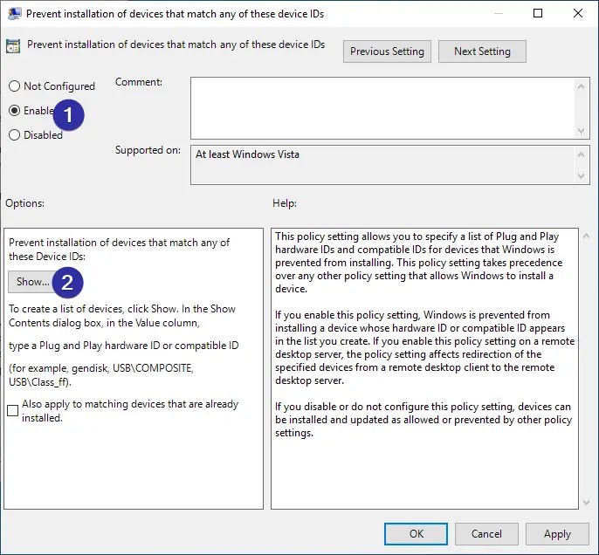The height and width of the screenshot is (555, 599).
Task: Click the 'type a Plug and Play hardware ID' line
Action: (123, 346)
